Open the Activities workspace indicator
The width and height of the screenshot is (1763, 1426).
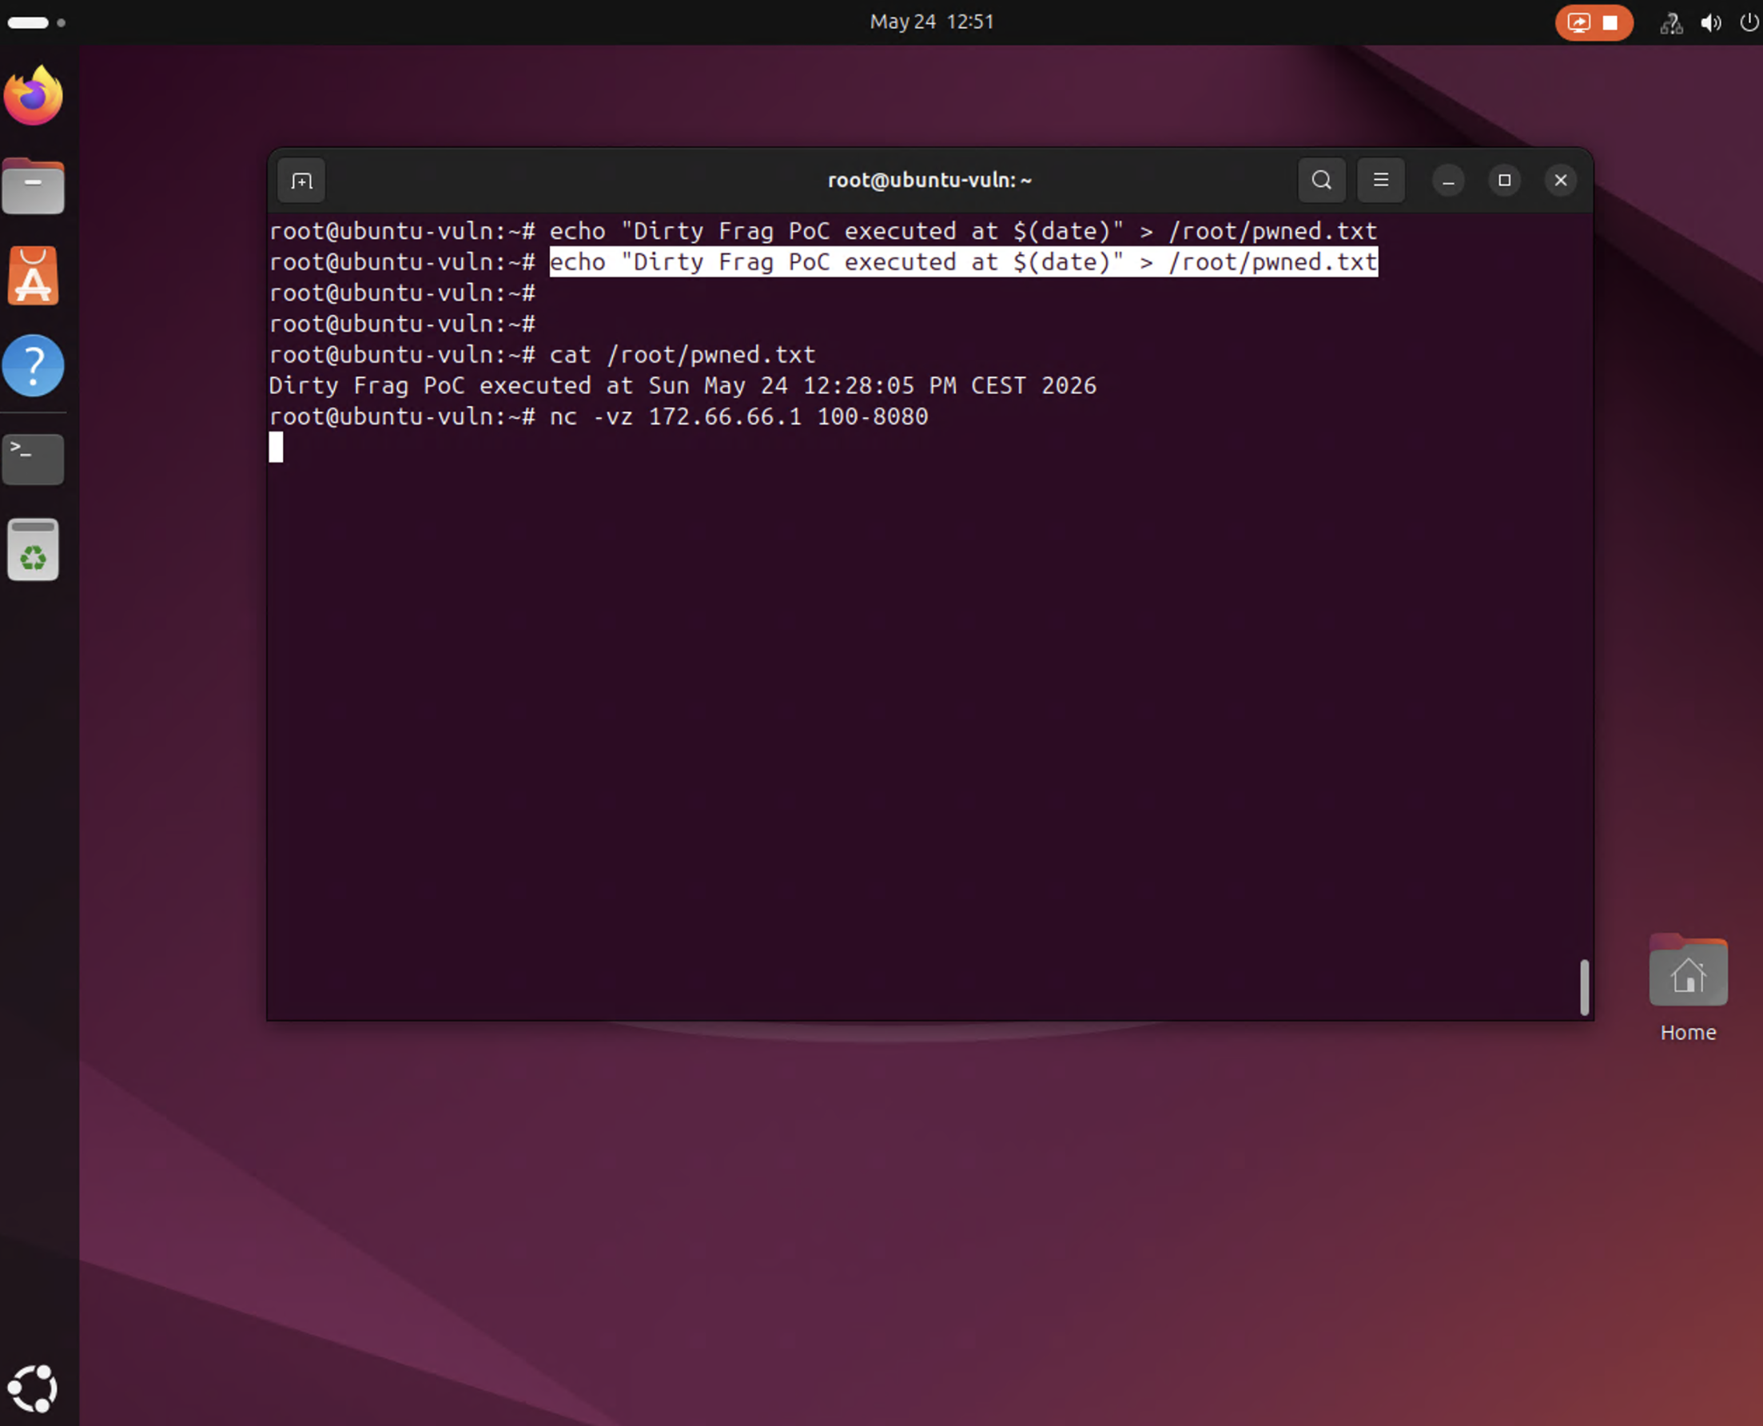[36, 22]
